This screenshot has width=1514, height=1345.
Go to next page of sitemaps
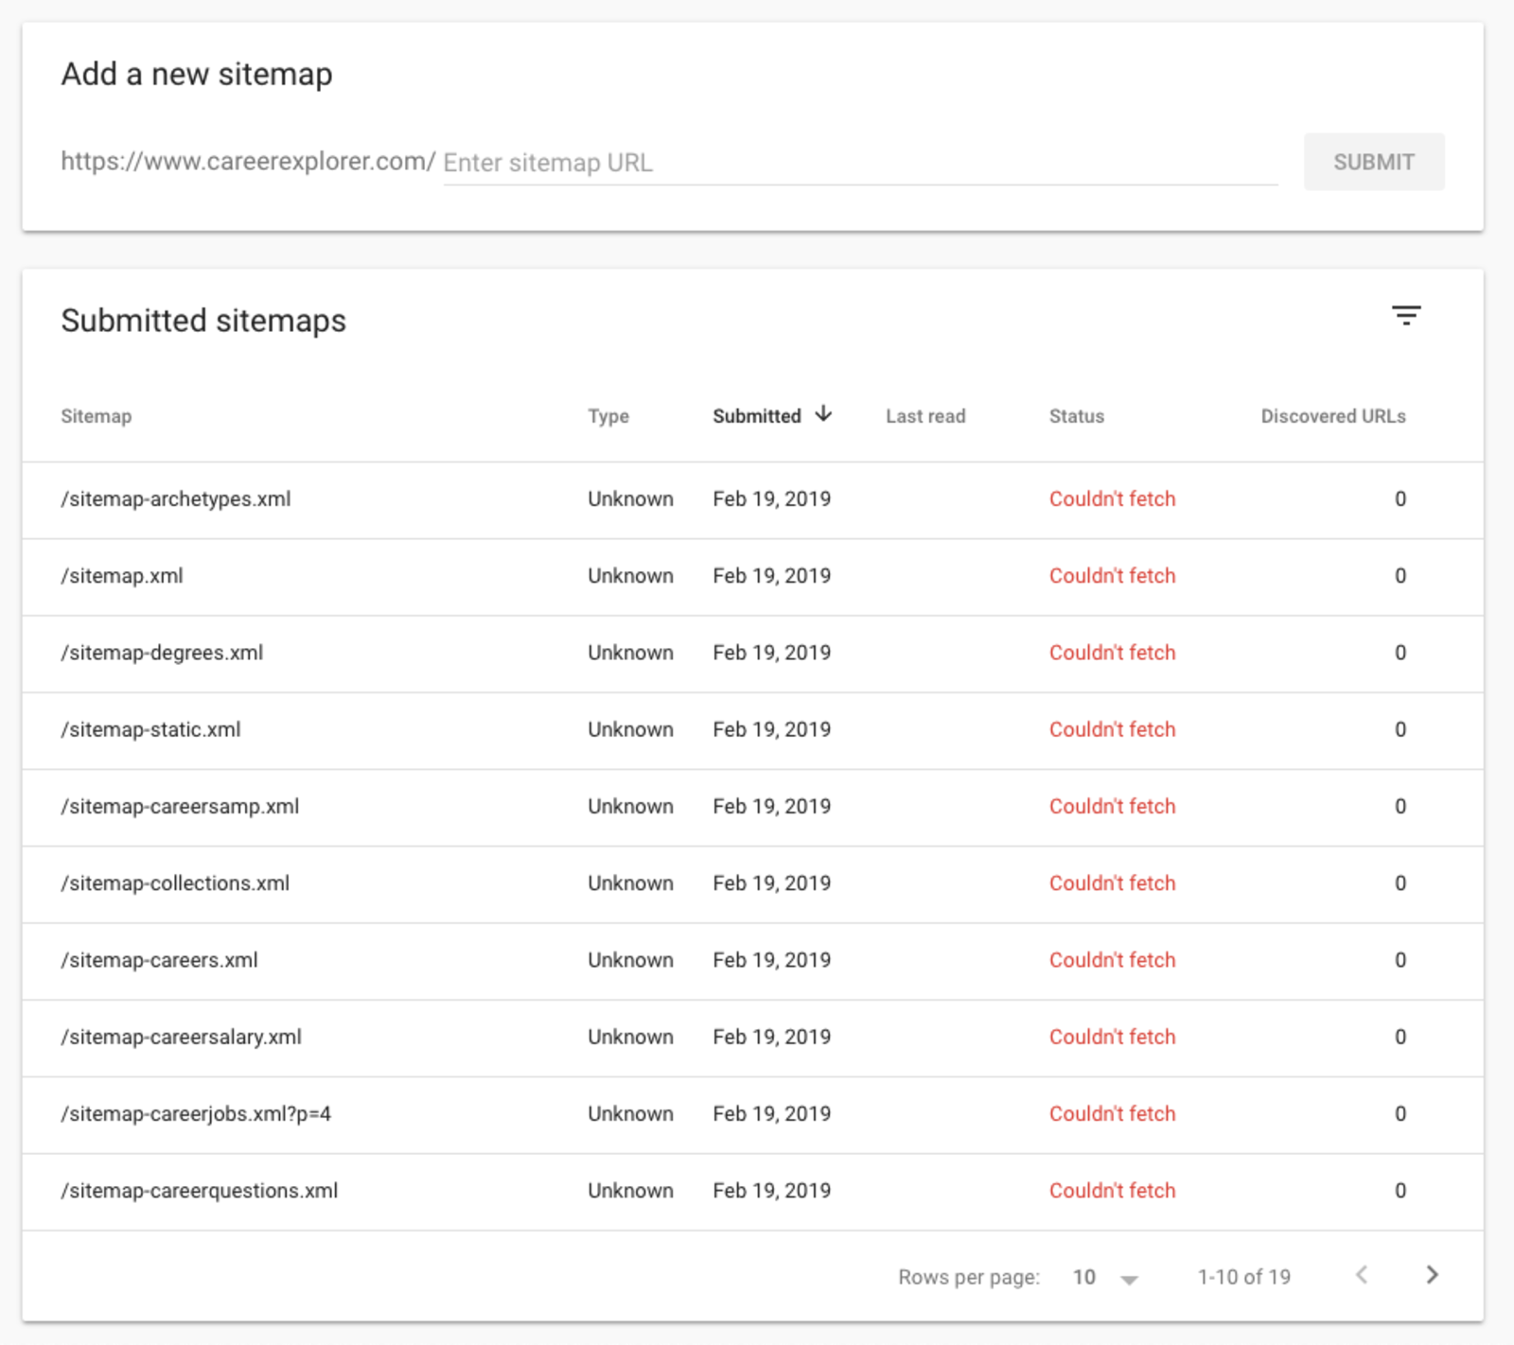[1432, 1275]
